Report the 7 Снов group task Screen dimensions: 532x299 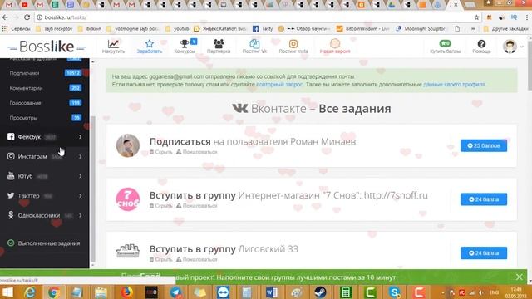[196, 206]
